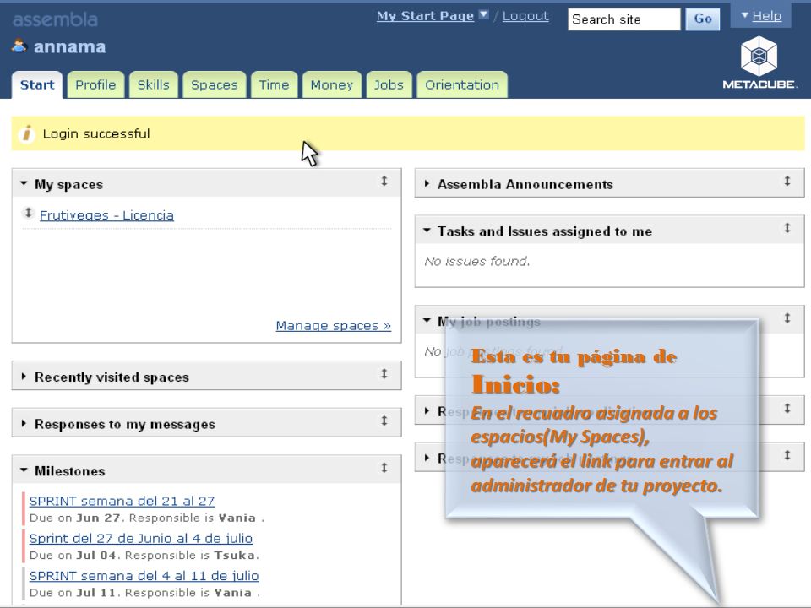The height and width of the screenshot is (608, 811).
Task: Click 'Due on Jun 27. Responsible is Vania' text
Action: pos(147,518)
